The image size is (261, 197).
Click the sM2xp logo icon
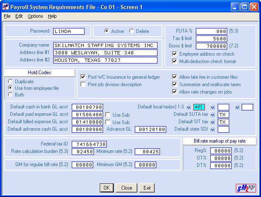coord(246,188)
